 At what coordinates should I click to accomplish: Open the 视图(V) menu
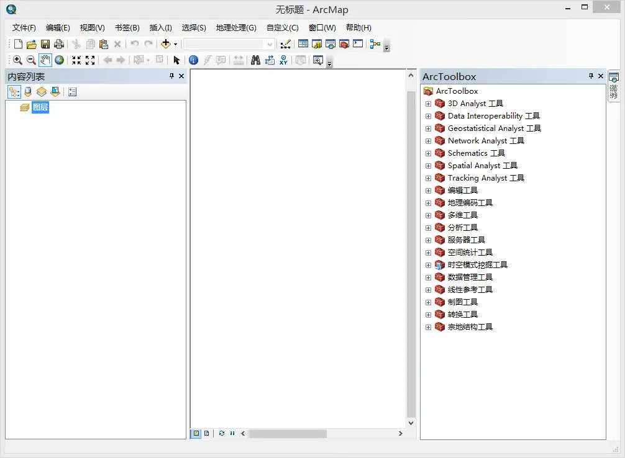click(x=92, y=27)
